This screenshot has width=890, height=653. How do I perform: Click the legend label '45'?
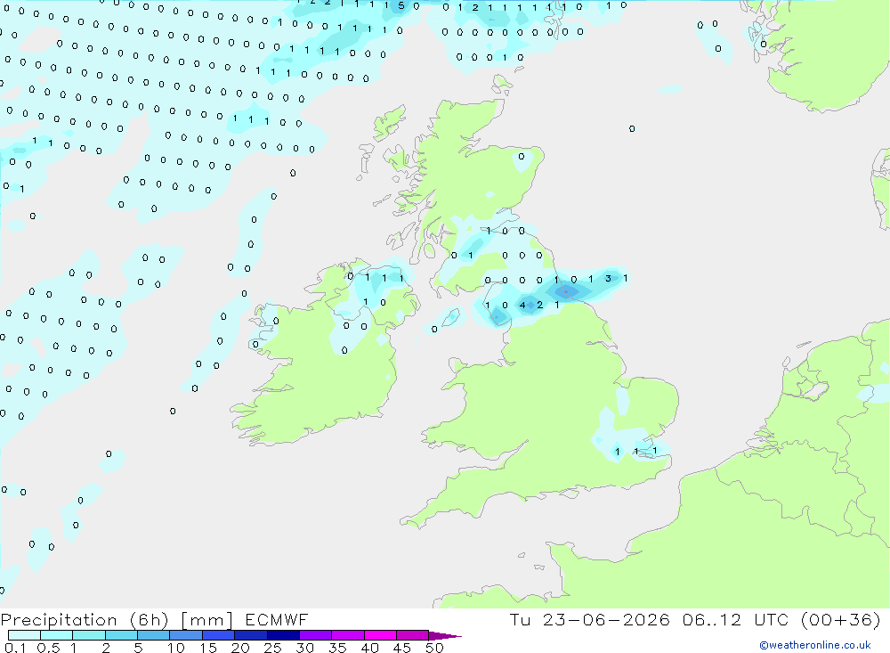point(402,648)
